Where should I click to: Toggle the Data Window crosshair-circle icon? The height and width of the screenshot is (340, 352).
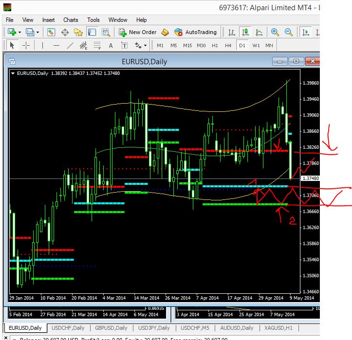click(65, 32)
